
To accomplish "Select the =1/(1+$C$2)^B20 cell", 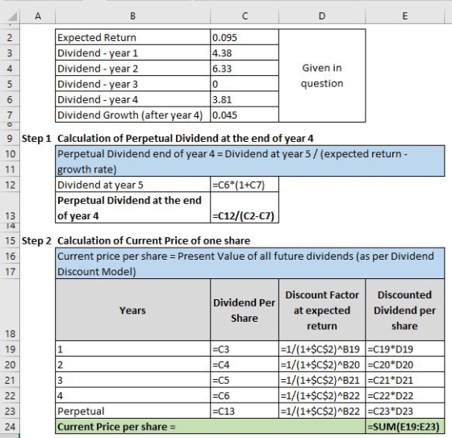I will pyautogui.click(x=322, y=365).
